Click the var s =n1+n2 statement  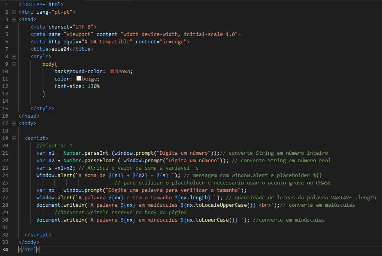point(56,168)
